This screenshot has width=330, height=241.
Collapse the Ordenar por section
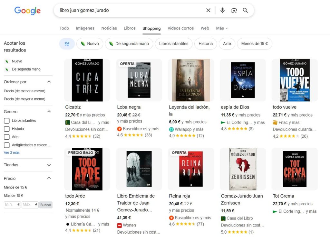[49, 82]
